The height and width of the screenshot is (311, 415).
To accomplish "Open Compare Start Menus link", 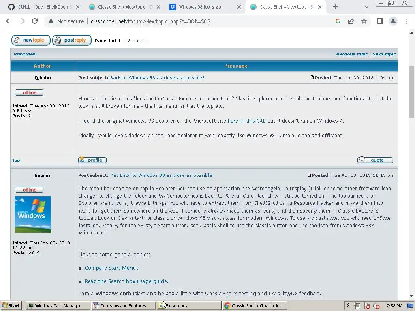I will (111, 268).
